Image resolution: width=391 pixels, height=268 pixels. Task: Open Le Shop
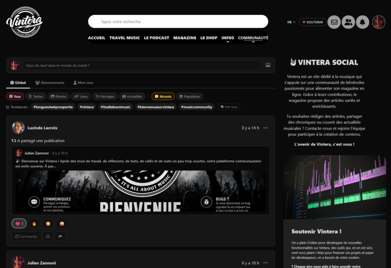coord(209,38)
